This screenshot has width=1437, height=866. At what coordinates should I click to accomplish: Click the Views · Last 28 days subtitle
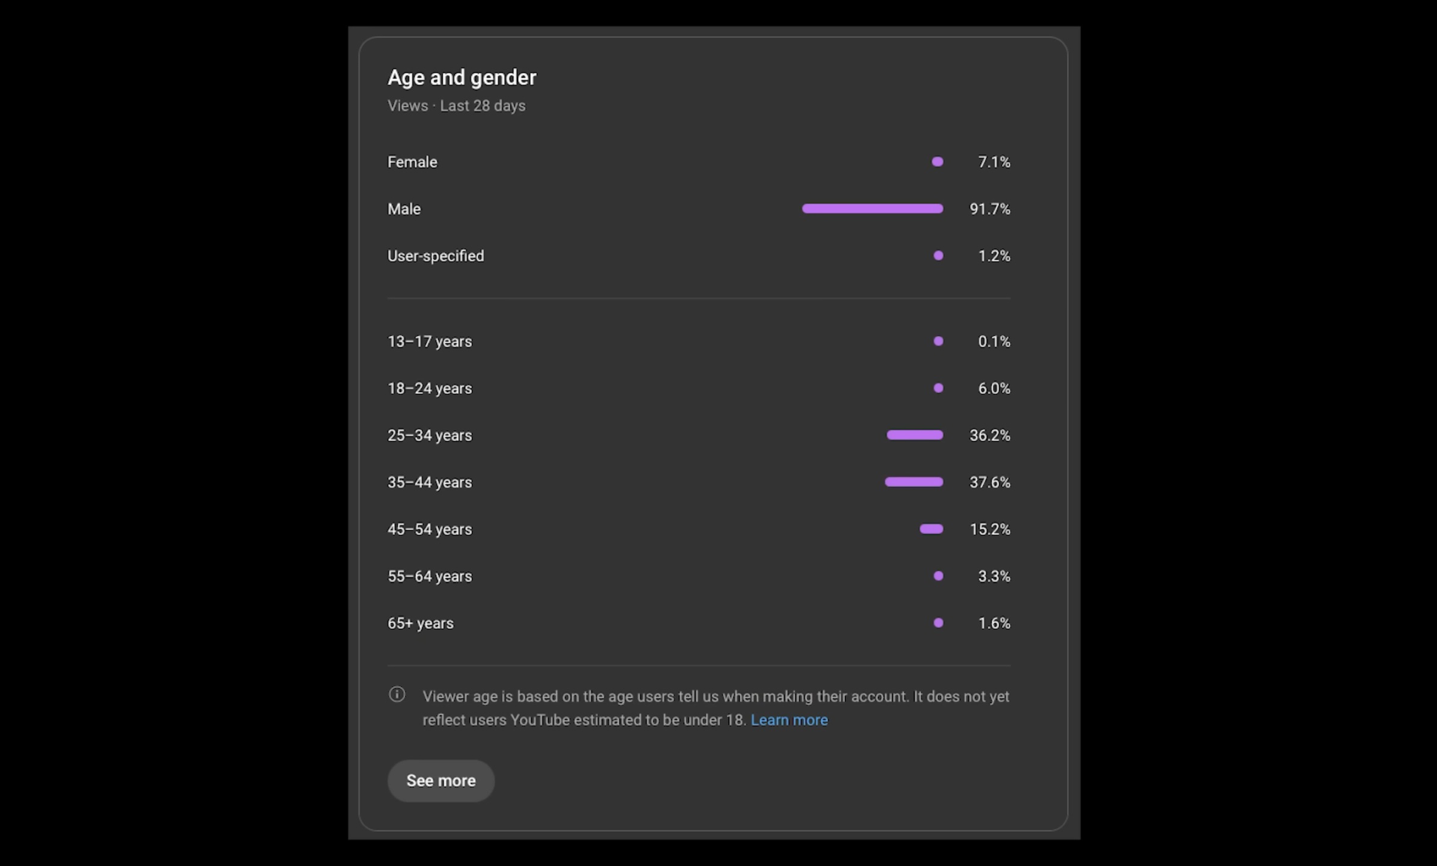click(456, 106)
